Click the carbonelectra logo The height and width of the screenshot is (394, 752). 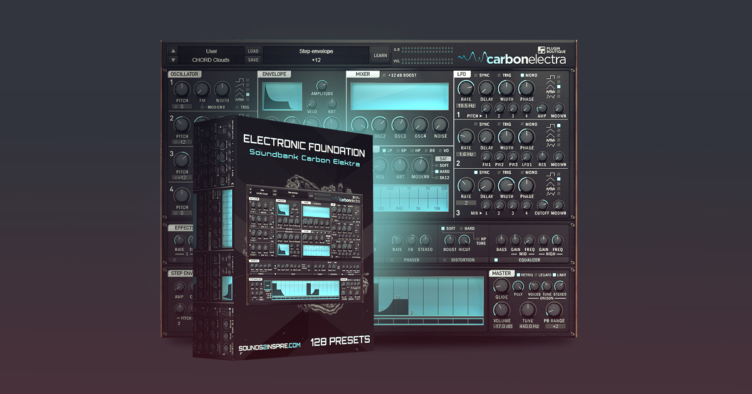click(512, 59)
